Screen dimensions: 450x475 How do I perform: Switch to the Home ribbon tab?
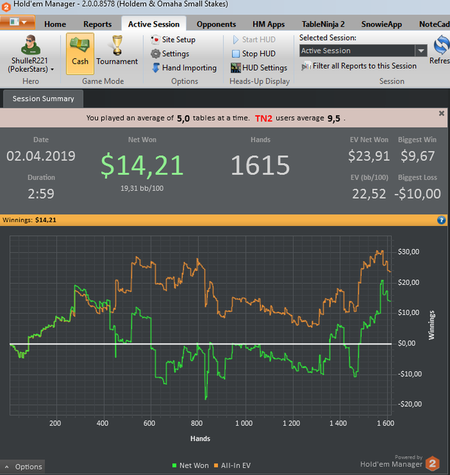click(x=55, y=24)
